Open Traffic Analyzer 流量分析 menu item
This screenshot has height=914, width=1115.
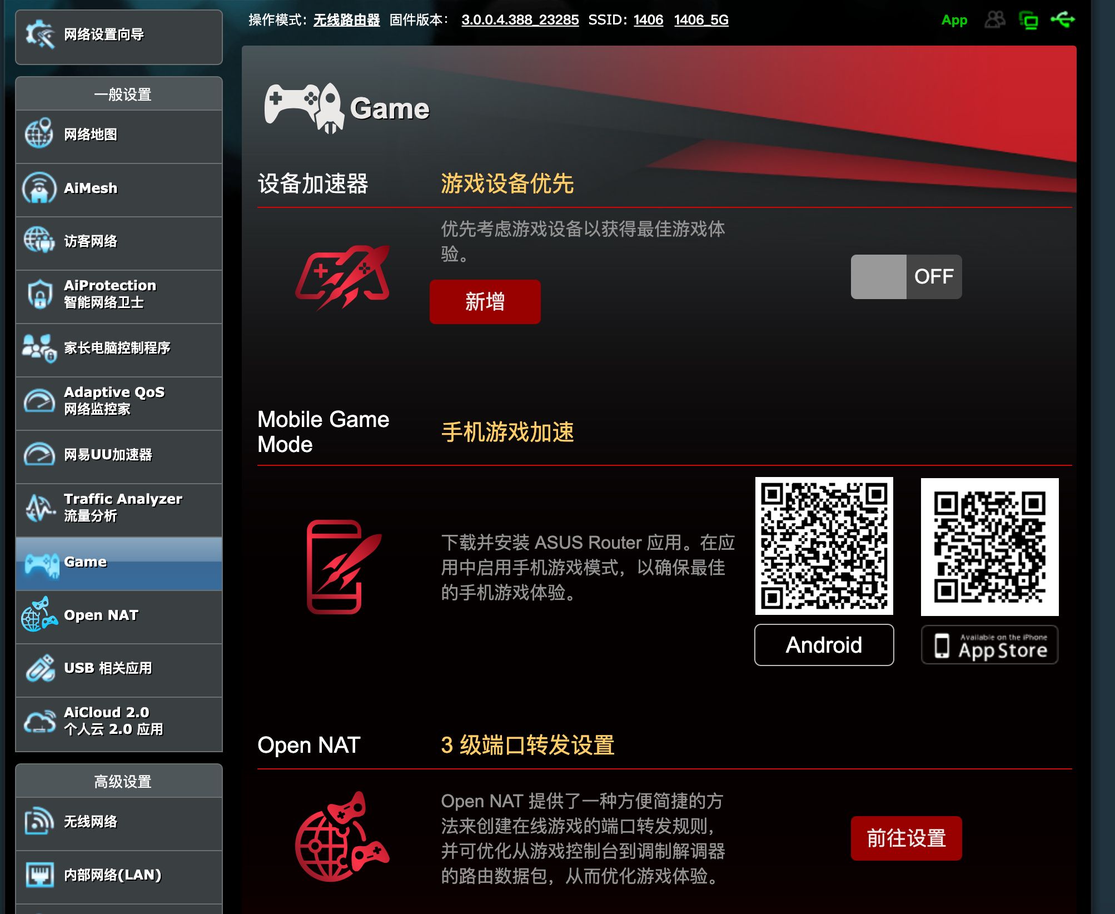(119, 510)
